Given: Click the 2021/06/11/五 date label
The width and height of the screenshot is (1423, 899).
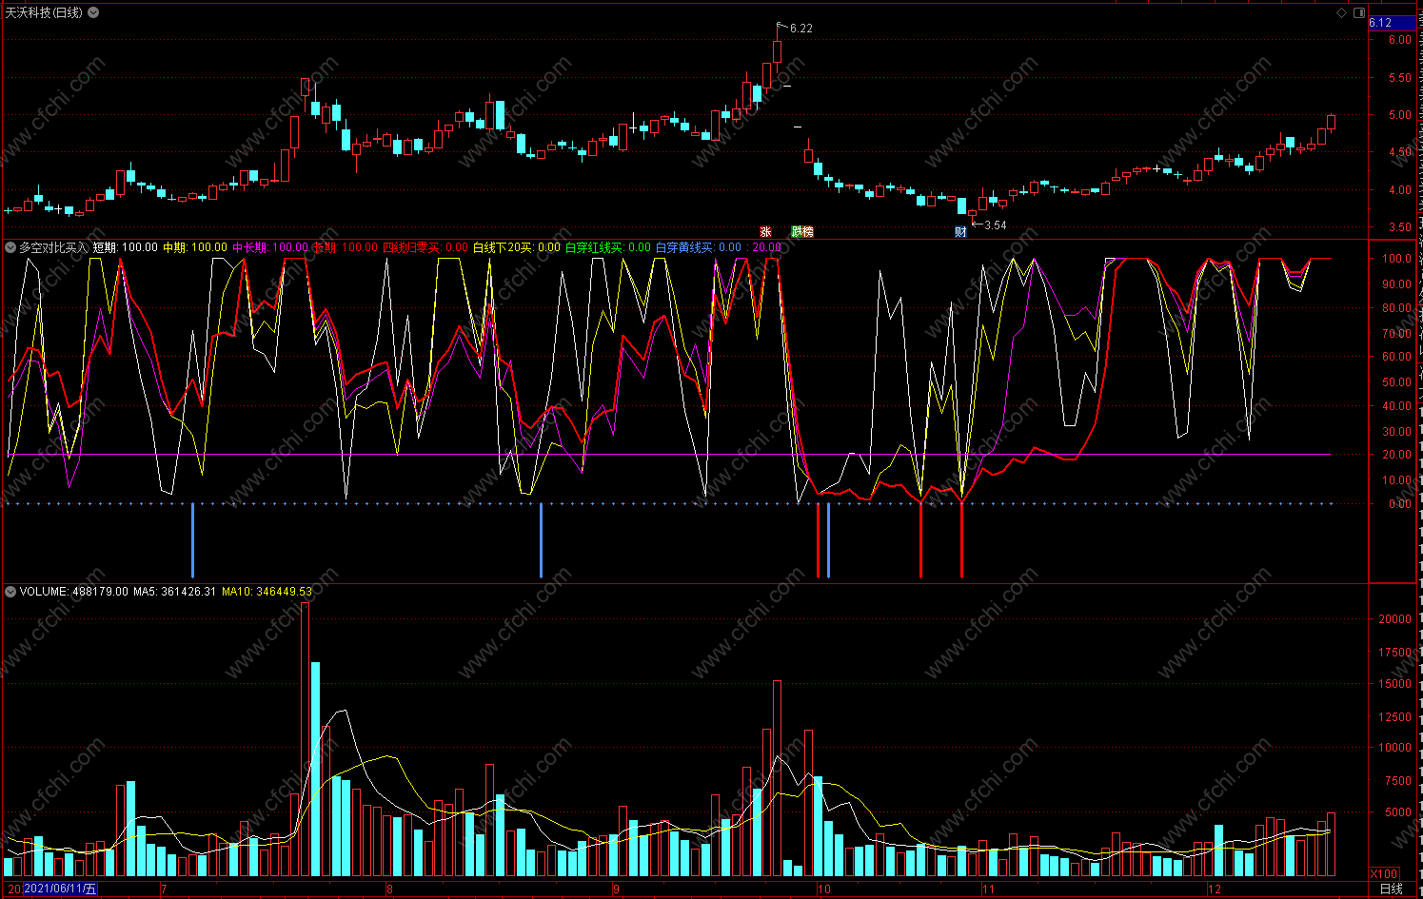Looking at the screenshot, I should 59,889.
